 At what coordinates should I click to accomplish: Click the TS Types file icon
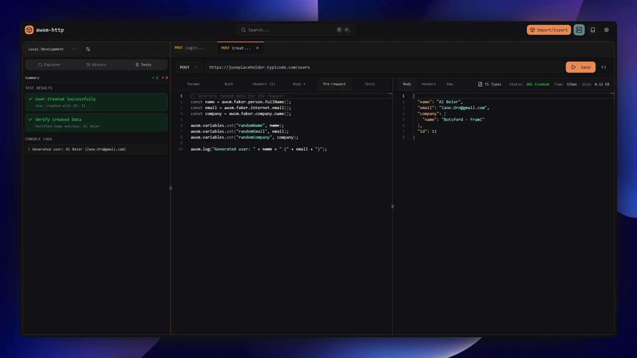tap(480, 84)
